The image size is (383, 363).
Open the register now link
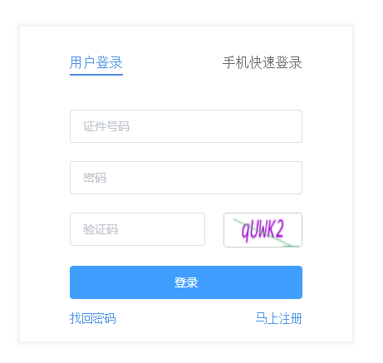pos(278,318)
